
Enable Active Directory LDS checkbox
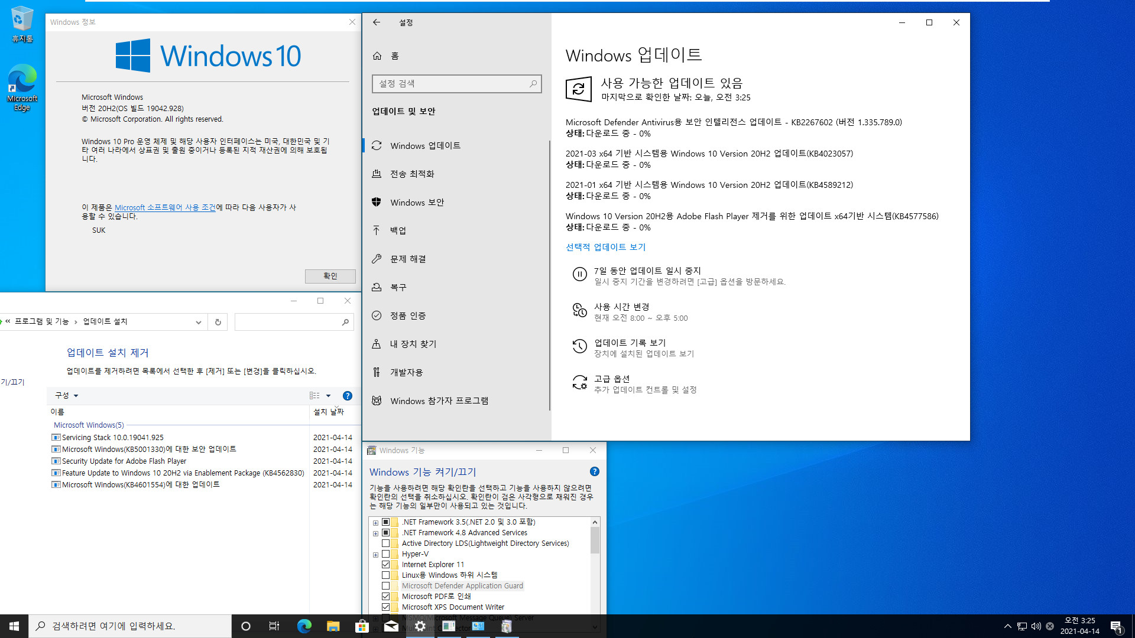click(386, 543)
